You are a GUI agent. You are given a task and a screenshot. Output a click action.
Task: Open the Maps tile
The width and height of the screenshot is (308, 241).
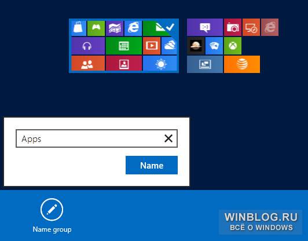(x=115, y=28)
